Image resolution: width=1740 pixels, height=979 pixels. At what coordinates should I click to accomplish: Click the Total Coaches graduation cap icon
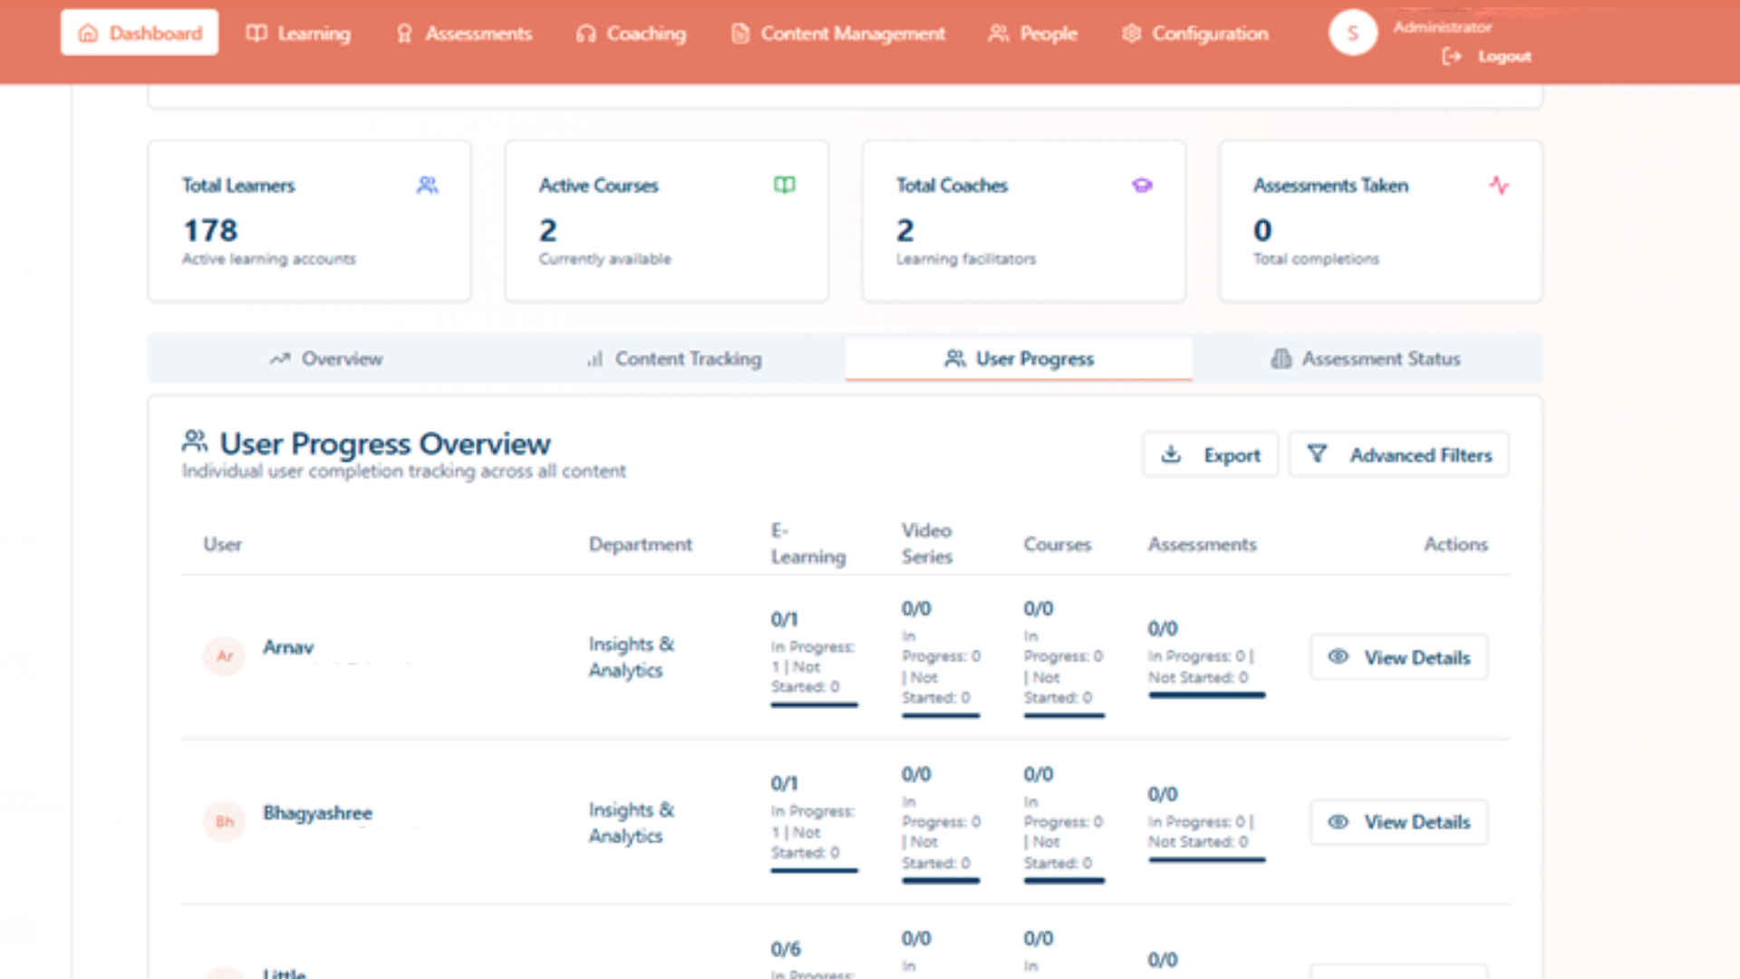click(x=1142, y=185)
